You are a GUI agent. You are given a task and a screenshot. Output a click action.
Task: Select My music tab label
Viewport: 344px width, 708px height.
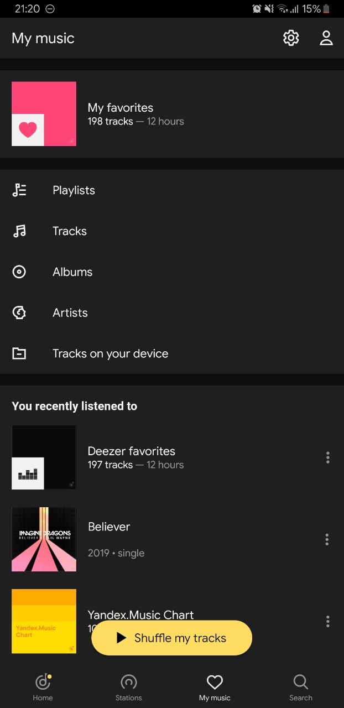click(215, 698)
